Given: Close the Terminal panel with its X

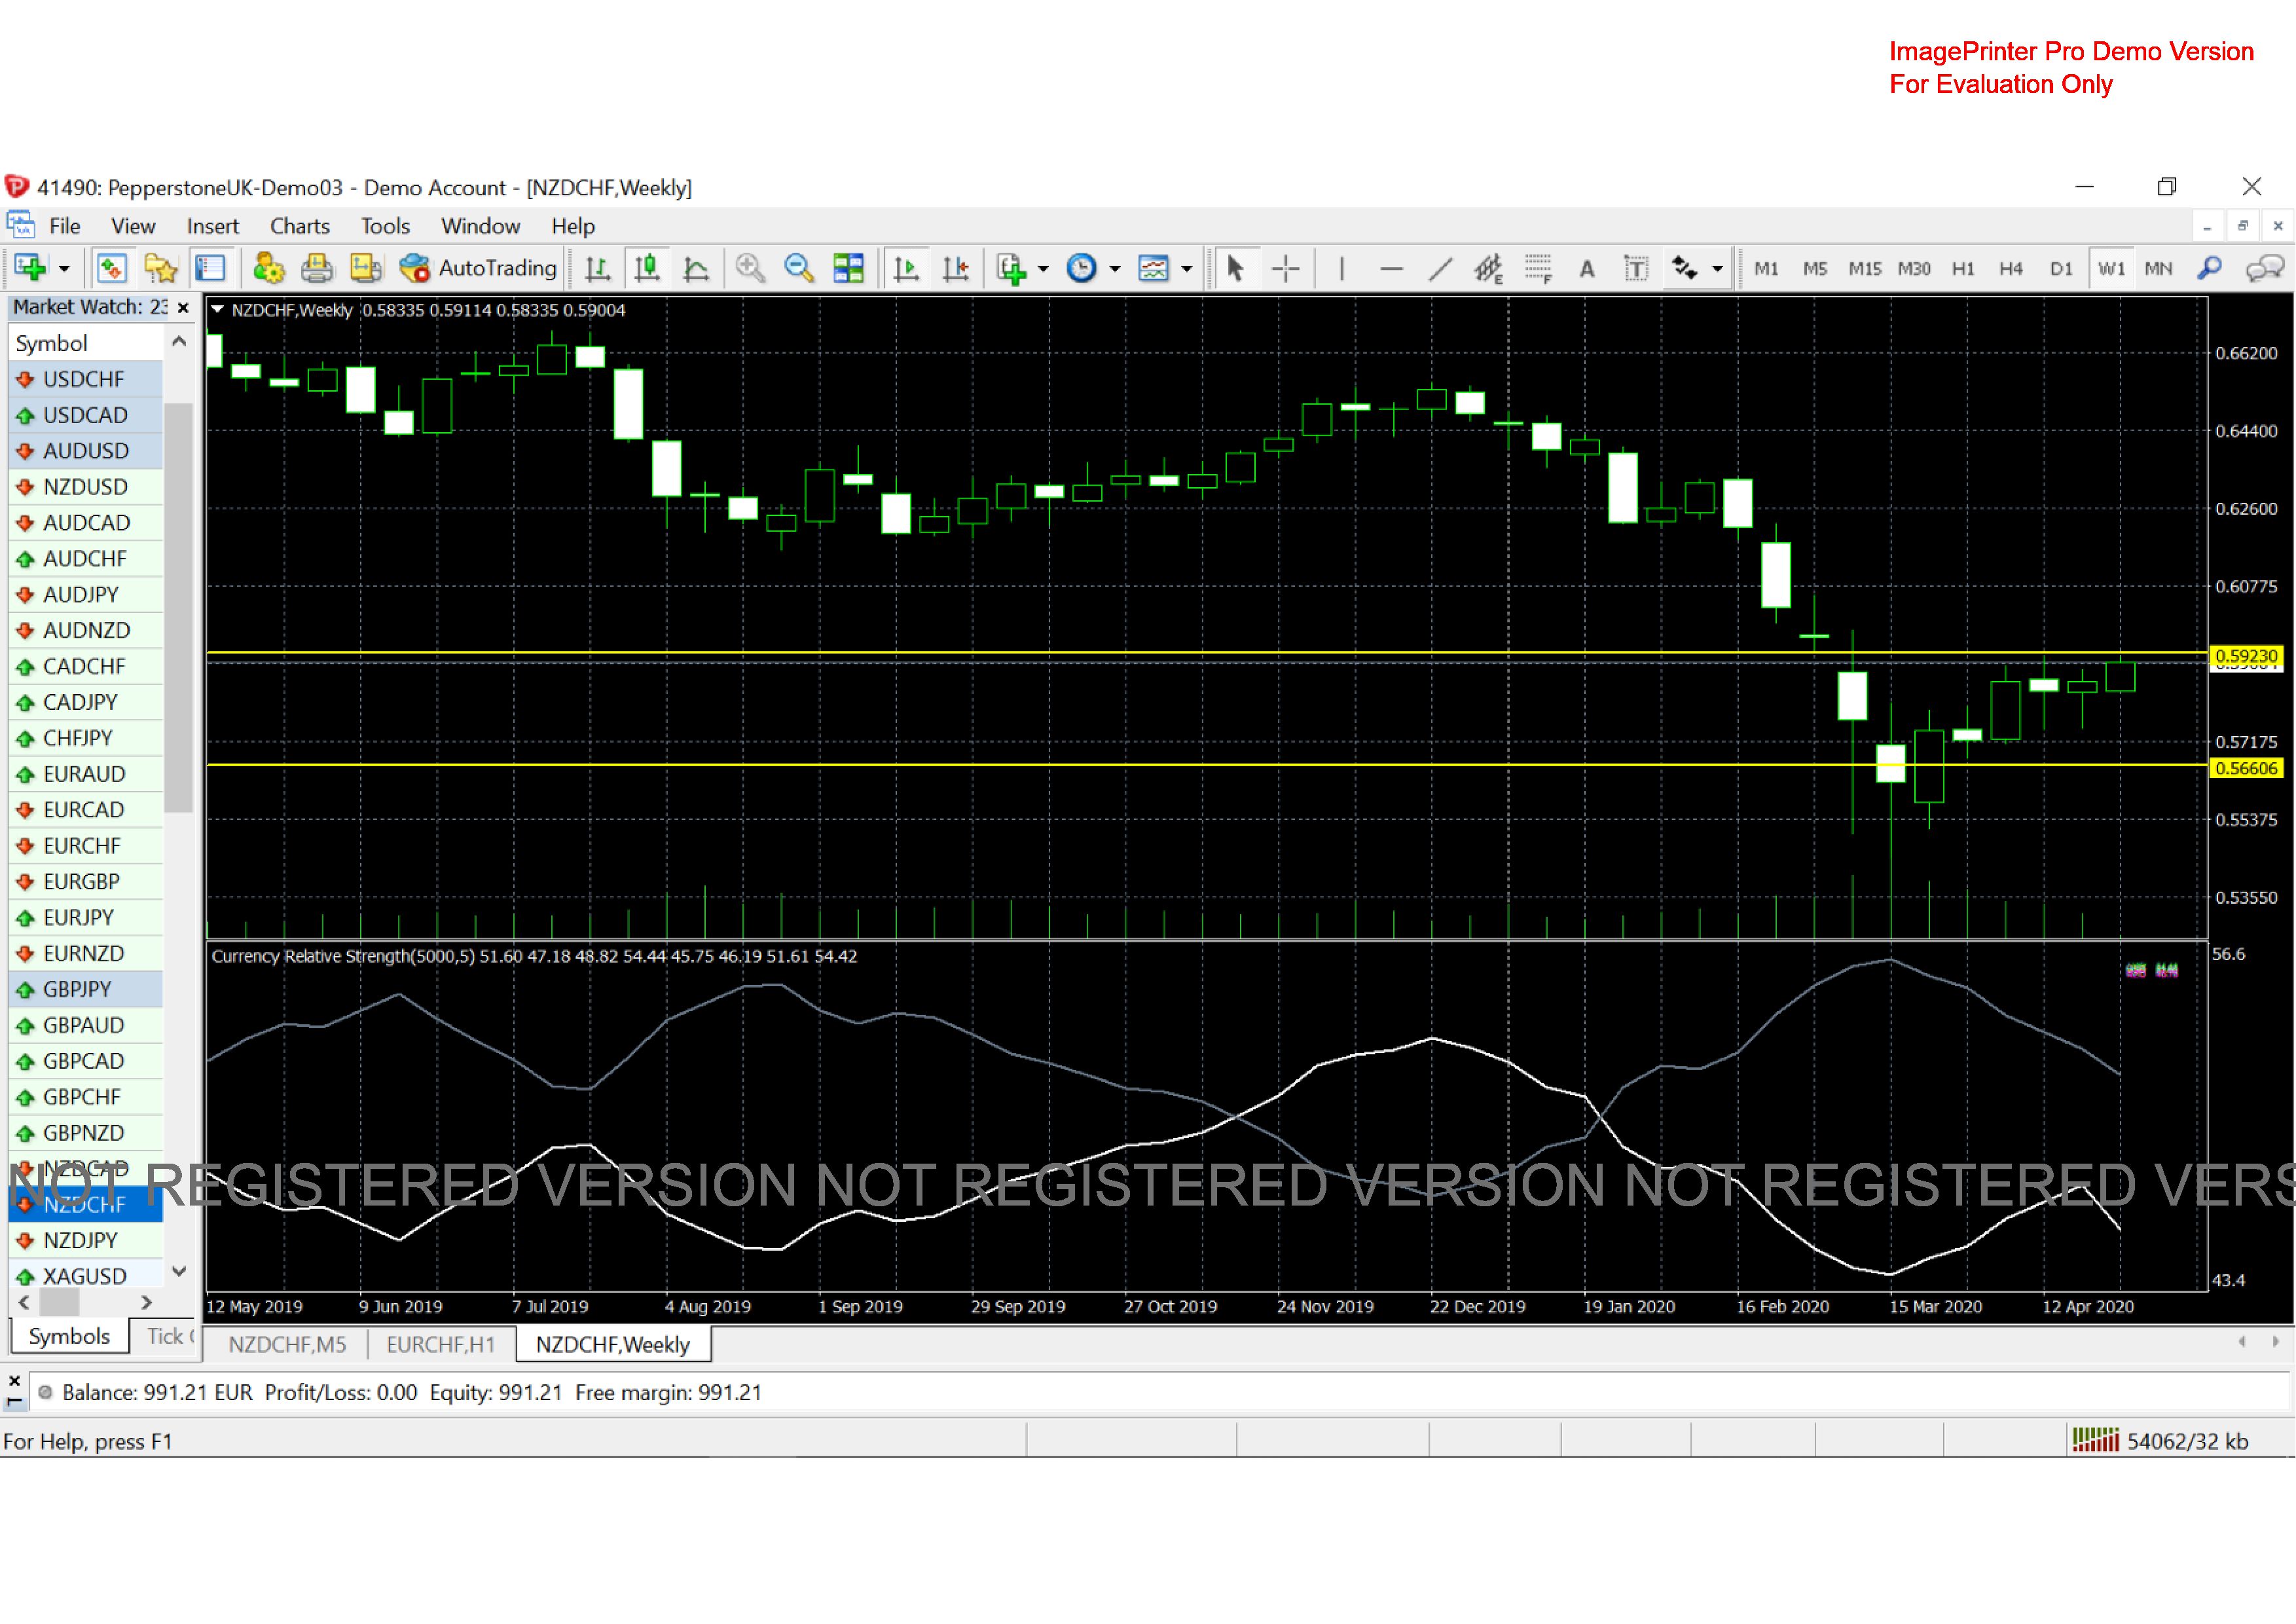Looking at the screenshot, I should [x=14, y=1381].
